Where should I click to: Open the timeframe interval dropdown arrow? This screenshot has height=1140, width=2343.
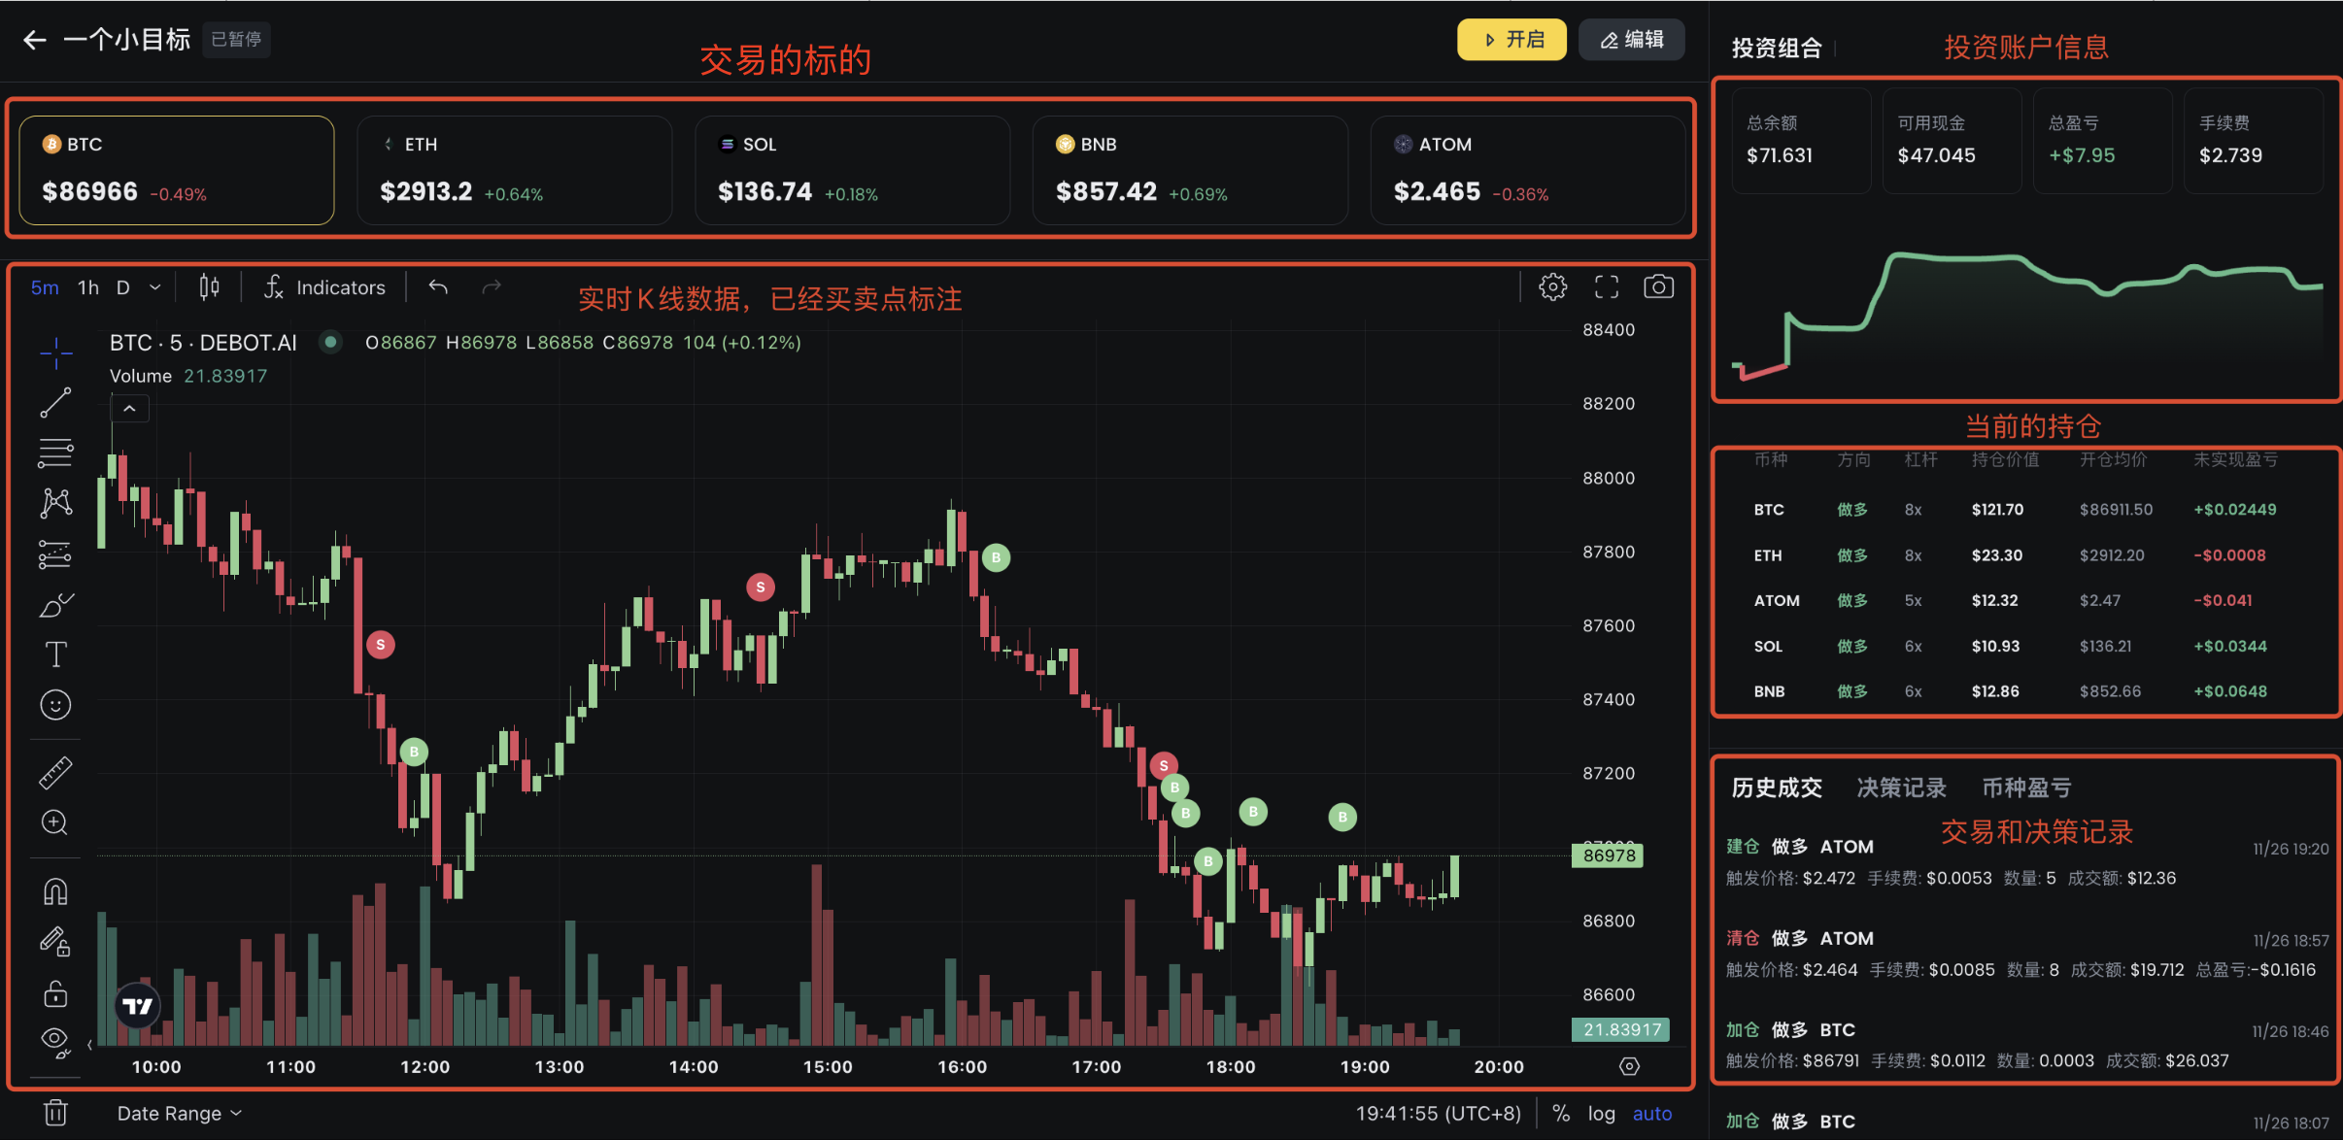pos(154,287)
